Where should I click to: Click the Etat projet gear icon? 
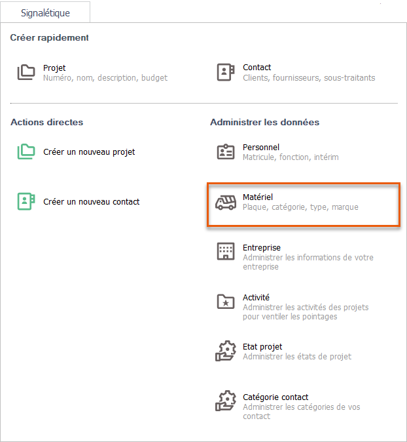225,352
